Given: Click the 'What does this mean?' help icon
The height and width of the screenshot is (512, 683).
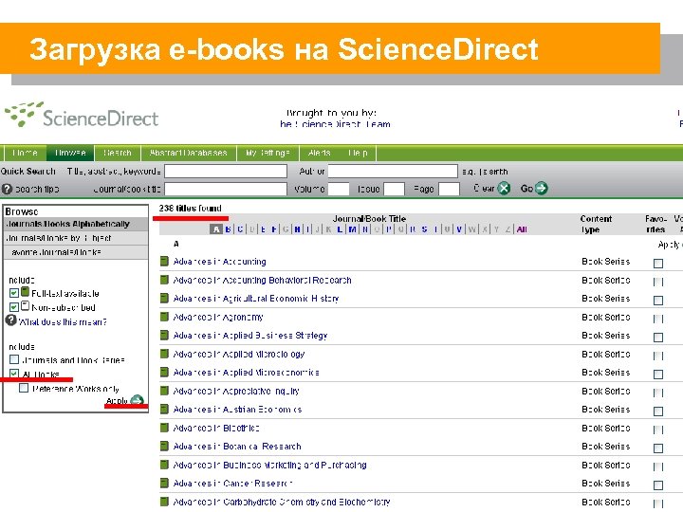Looking at the screenshot, I should point(10,320).
